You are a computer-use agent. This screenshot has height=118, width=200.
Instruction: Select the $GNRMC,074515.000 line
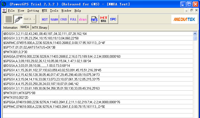pos(98,43)
